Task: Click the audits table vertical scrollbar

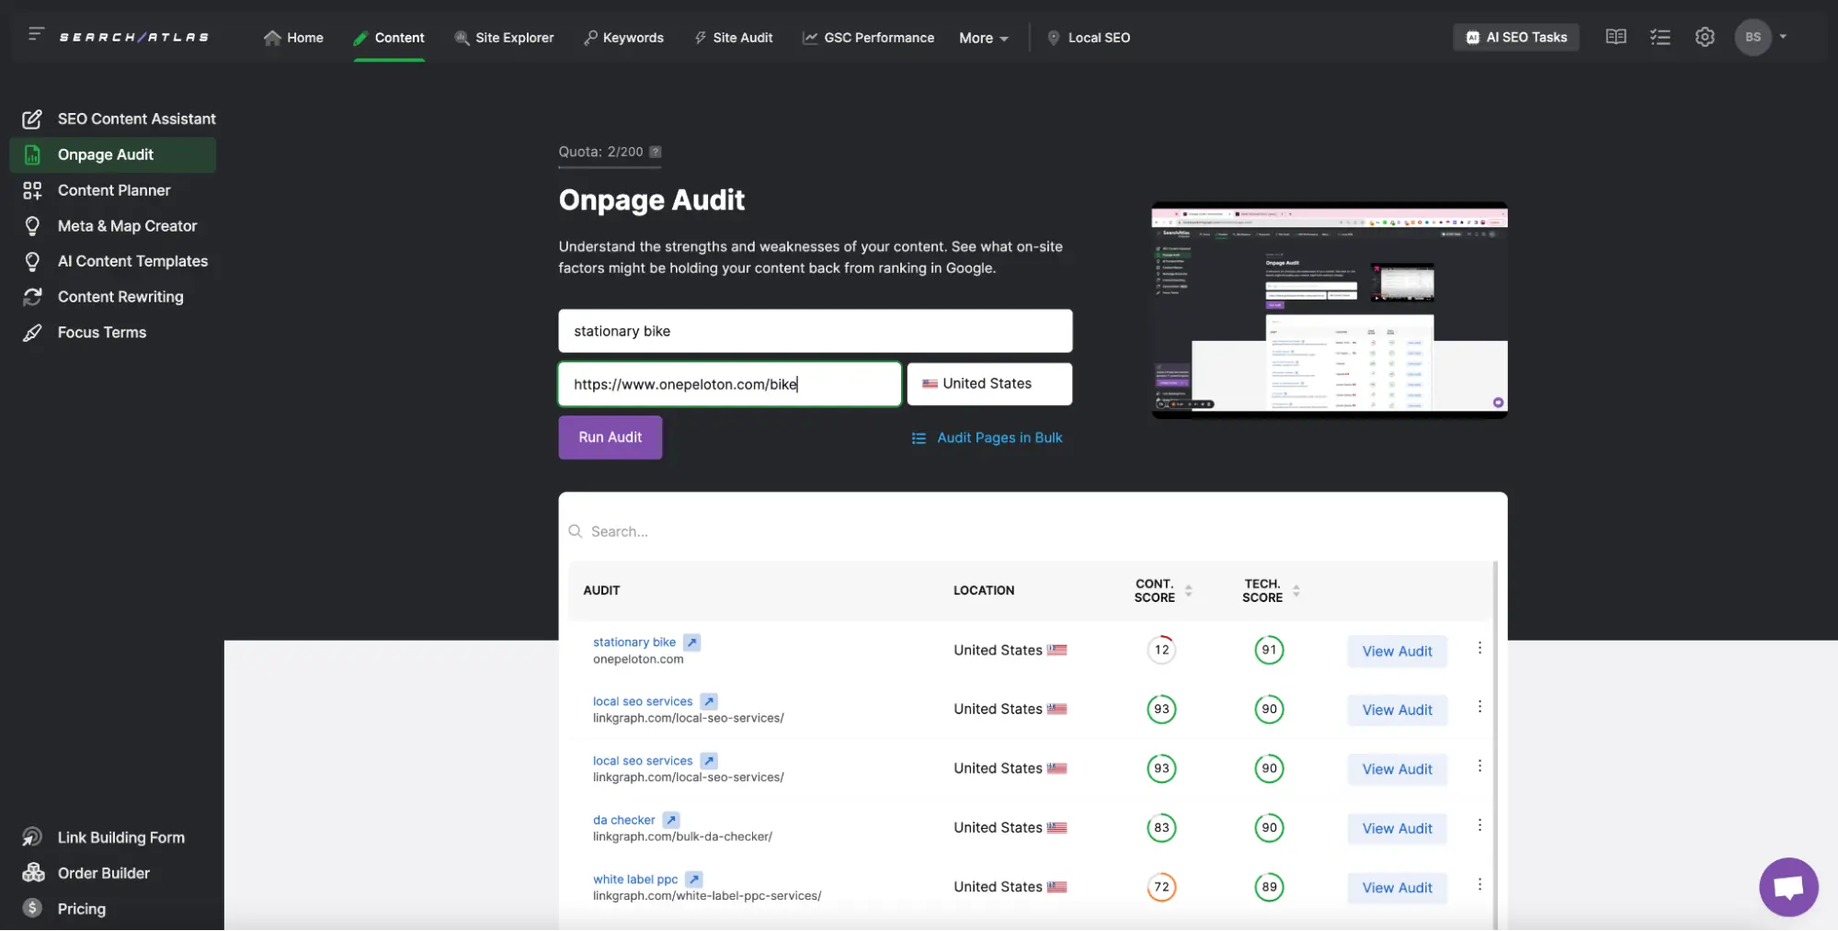Action: tap(1495, 744)
